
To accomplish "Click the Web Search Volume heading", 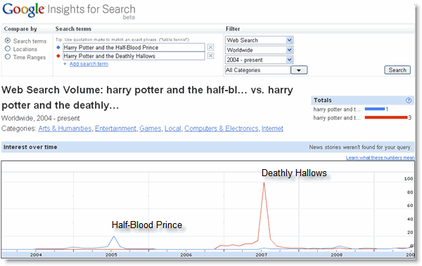I will tap(147, 98).
